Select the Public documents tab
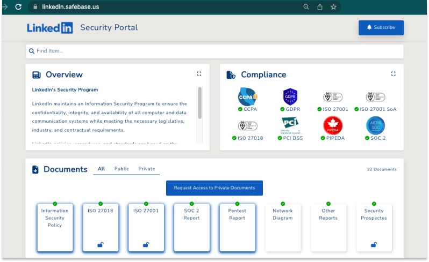Image resolution: width=429 pixels, height=262 pixels. pos(121,169)
